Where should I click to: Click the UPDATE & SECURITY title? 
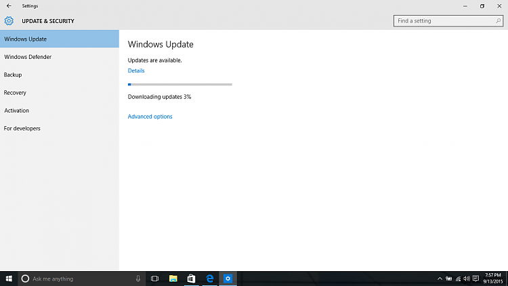tap(48, 21)
